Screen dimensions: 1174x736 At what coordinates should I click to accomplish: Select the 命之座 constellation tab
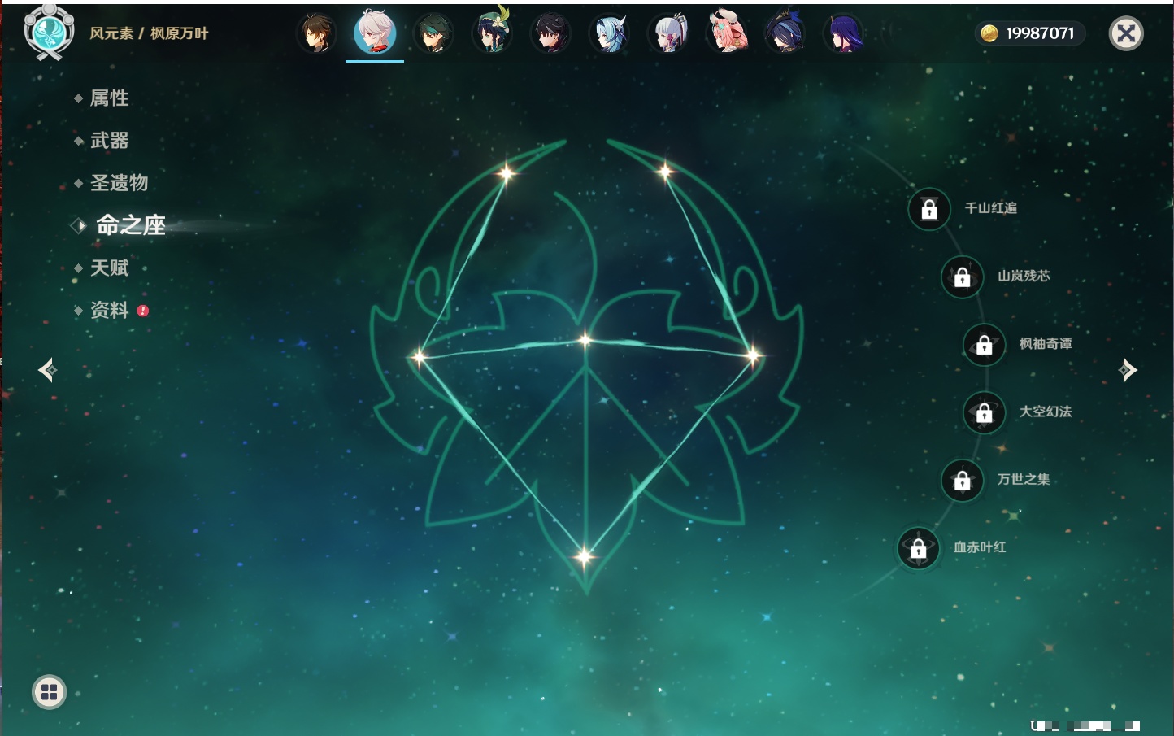pos(130,225)
